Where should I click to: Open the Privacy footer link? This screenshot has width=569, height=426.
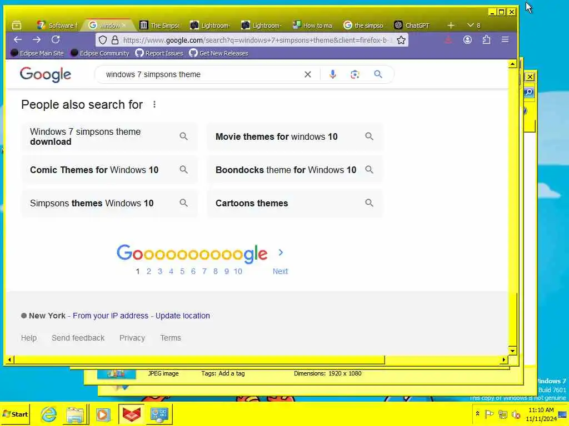pos(132,338)
